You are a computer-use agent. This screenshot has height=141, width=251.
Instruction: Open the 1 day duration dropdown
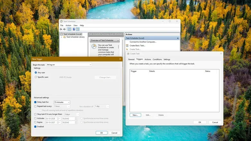(x=102, y=106)
